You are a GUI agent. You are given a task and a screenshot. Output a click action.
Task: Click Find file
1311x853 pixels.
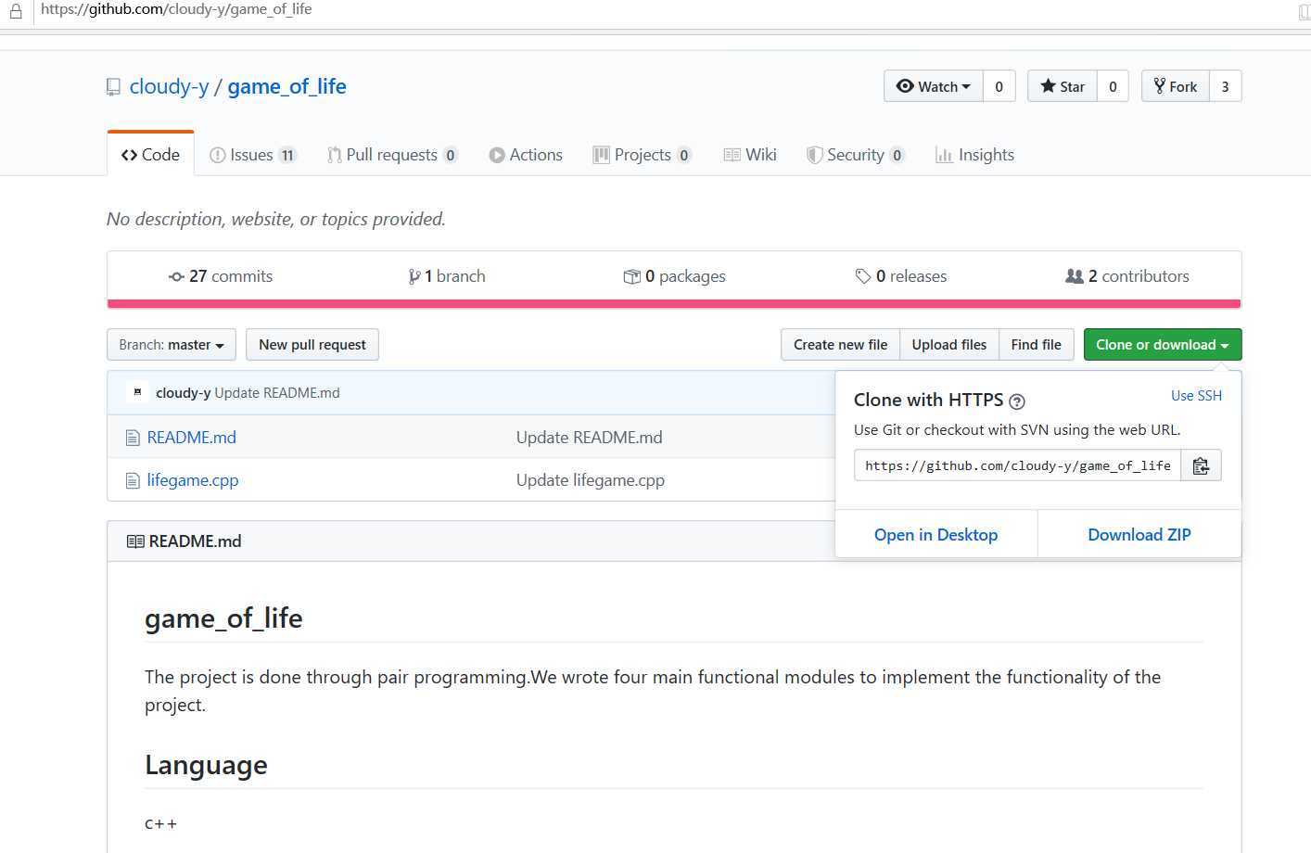1037,345
